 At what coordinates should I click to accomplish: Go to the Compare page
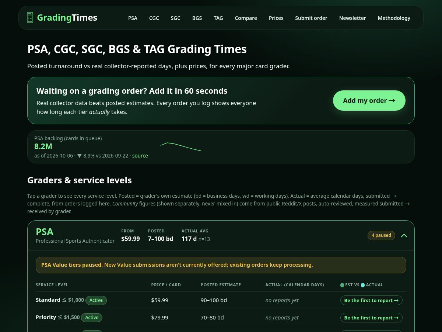(x=246, y=18)
